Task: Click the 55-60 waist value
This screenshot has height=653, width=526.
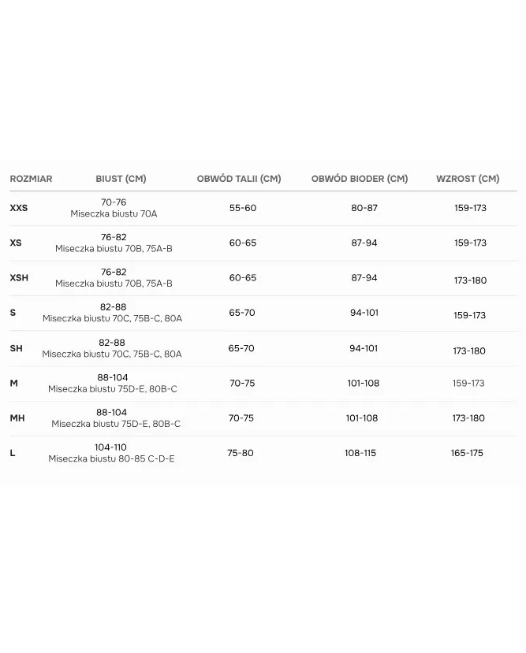Action: tap(243, 208)
